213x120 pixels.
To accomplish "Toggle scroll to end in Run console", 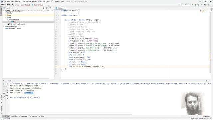I will tap(7, 93).
